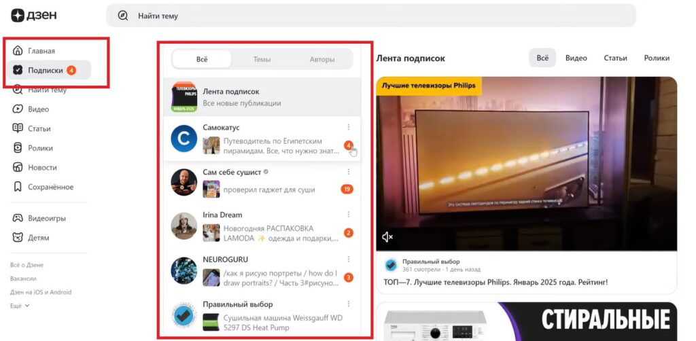Open Дзен на iOS и Android link
This screenshot has width=696, height=341.
(x=41, y=292)
